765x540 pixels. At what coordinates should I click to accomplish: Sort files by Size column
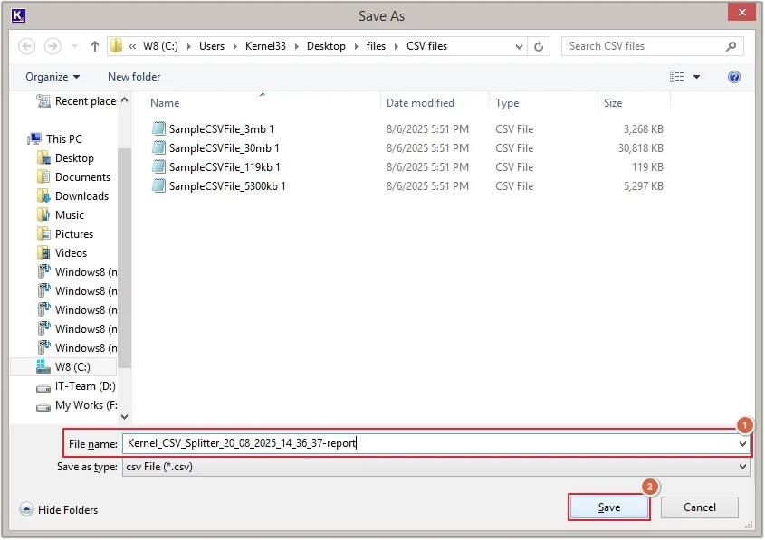613,103
